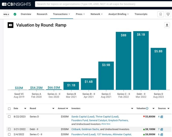Click the $3.9B Series C bar
The height and width of the screenshot is (137, 172).
(x=106, y=76)
